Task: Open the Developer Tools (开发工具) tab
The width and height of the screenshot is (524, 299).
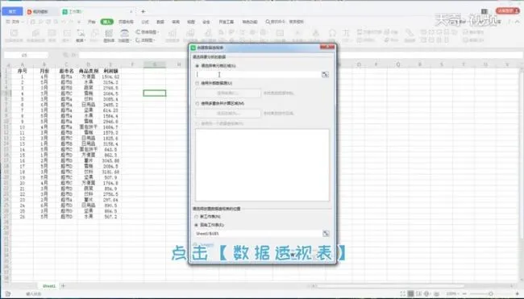Action: 227,22
